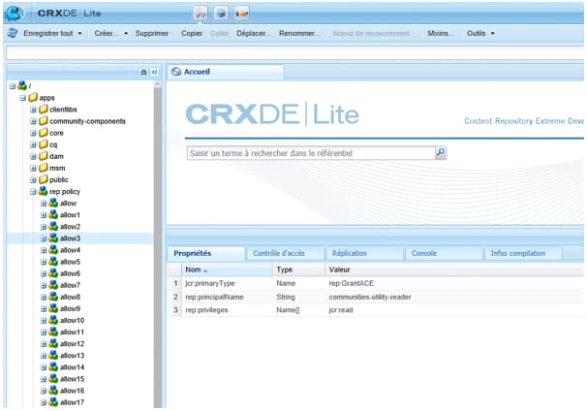Click the path address bar field
587x411 pixels.
295,53
